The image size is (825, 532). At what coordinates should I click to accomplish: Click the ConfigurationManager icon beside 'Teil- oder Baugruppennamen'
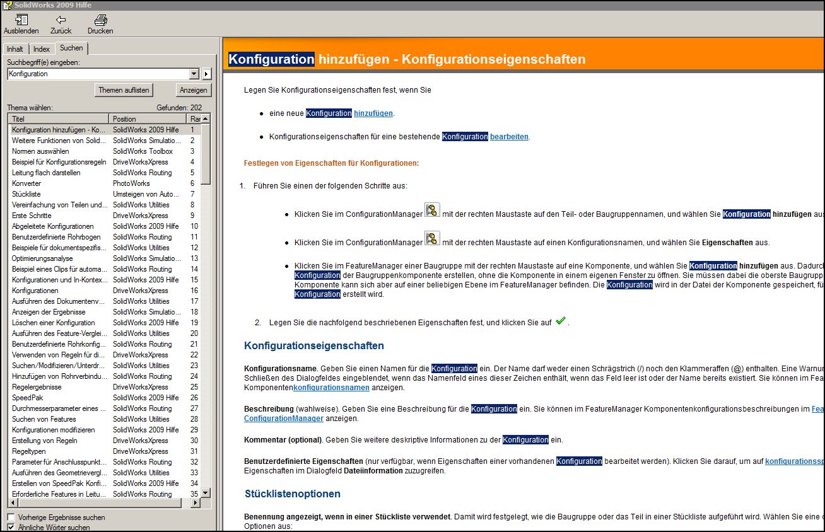tap(432, 211)
